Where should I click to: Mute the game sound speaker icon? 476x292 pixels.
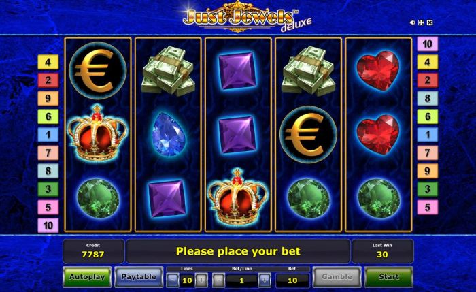point(412,22)
